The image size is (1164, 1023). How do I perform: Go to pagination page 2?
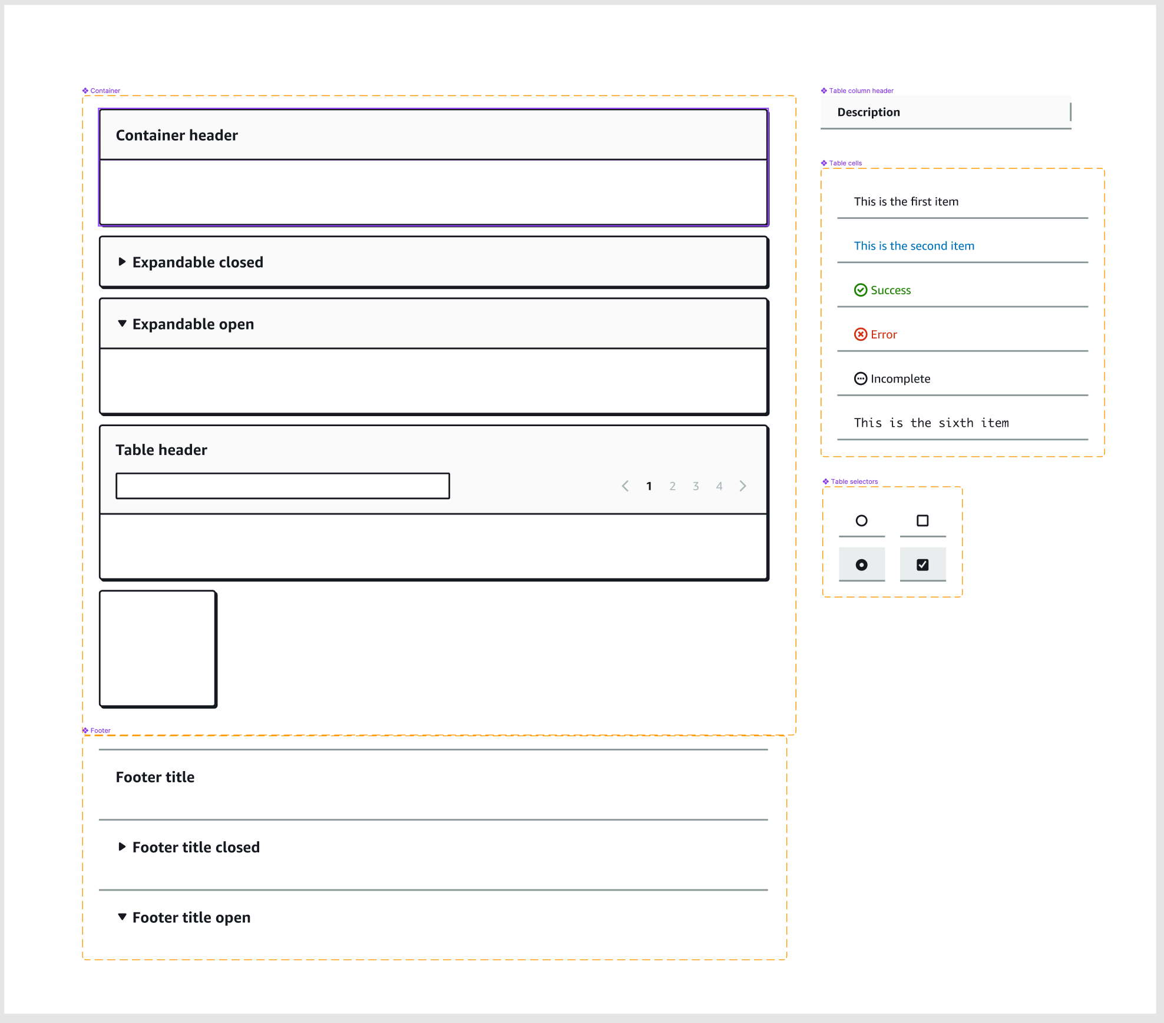point(672,486)
